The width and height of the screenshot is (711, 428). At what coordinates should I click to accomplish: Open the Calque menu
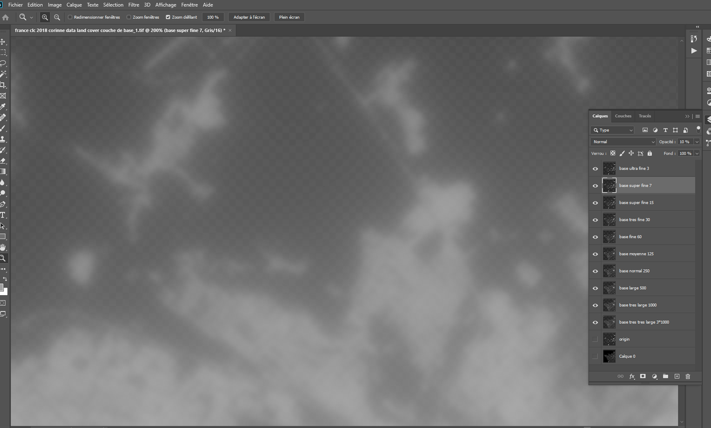[74, 4]
